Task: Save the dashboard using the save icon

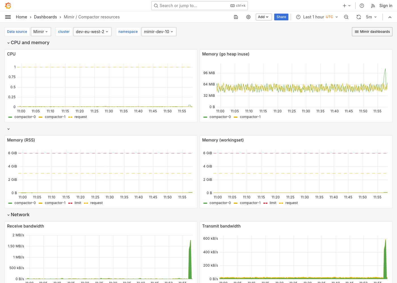Action: pyautogui.click(x=236, y=17)
